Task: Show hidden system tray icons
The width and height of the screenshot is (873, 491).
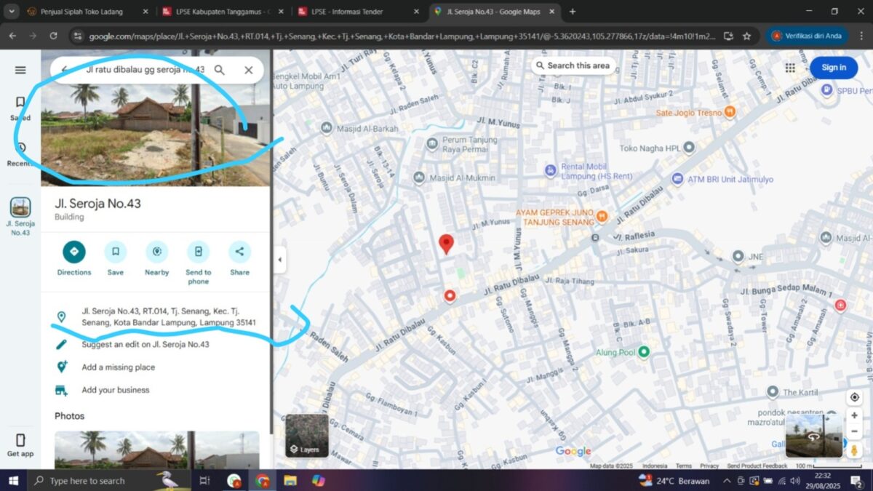Action: tap(726, 481)
